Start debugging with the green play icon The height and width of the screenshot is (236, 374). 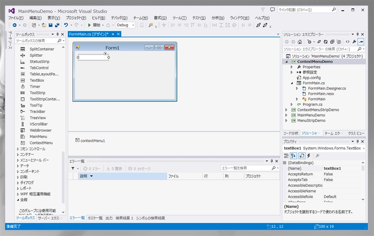click(x=89, y=25)
